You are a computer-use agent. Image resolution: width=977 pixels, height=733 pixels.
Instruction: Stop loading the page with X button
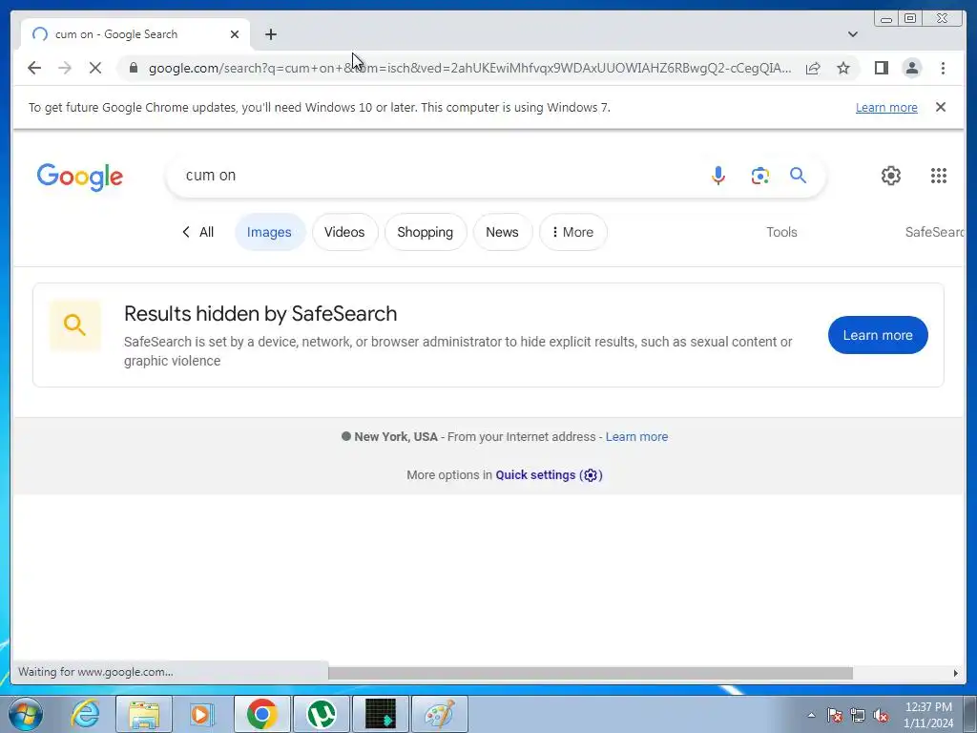95,68
